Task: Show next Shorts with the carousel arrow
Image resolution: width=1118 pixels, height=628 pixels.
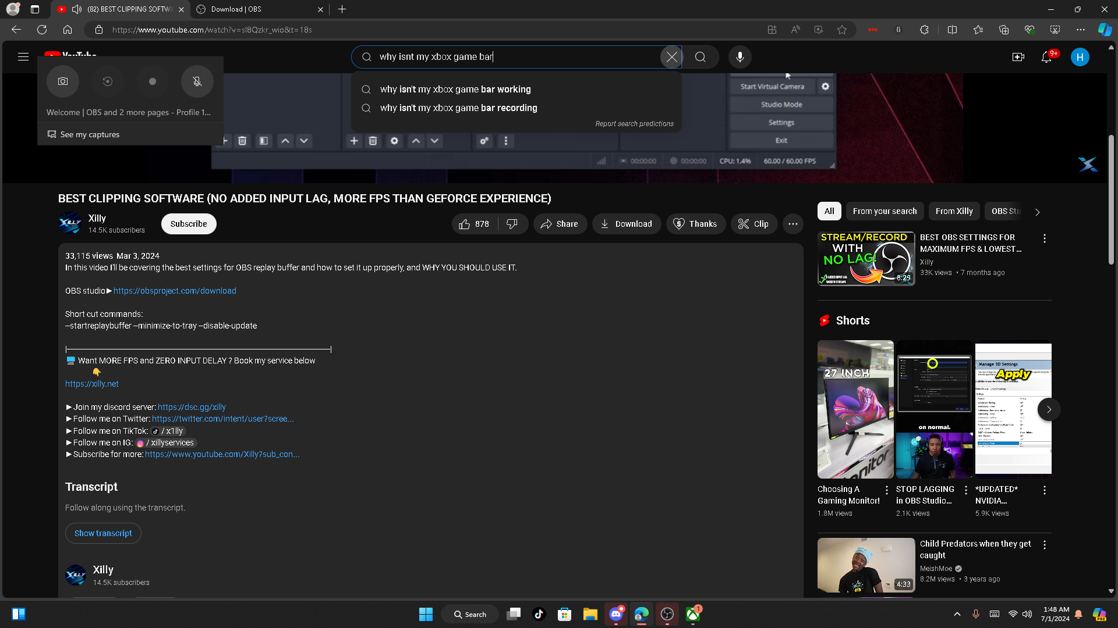Action: pyautogui.click(x=1049, y=409)
